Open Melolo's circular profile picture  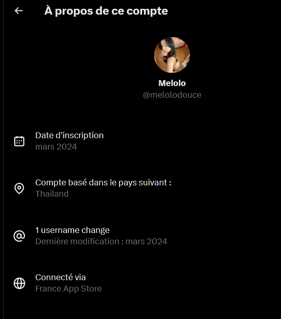(172, 55)
